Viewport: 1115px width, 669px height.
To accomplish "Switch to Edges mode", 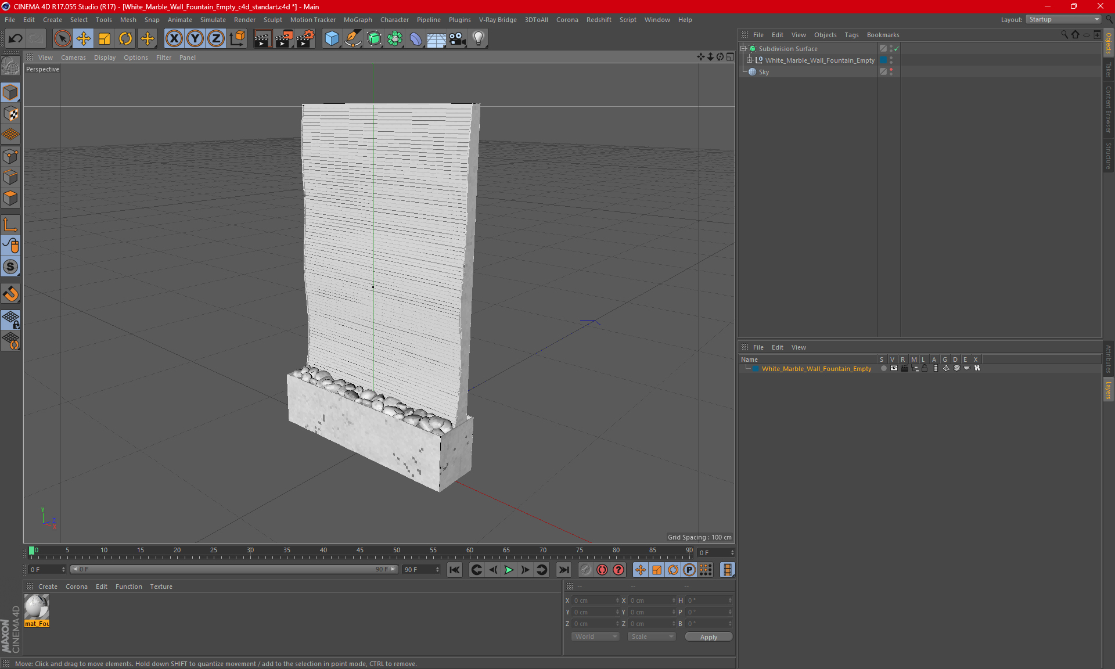I will (x=11, y=177).
